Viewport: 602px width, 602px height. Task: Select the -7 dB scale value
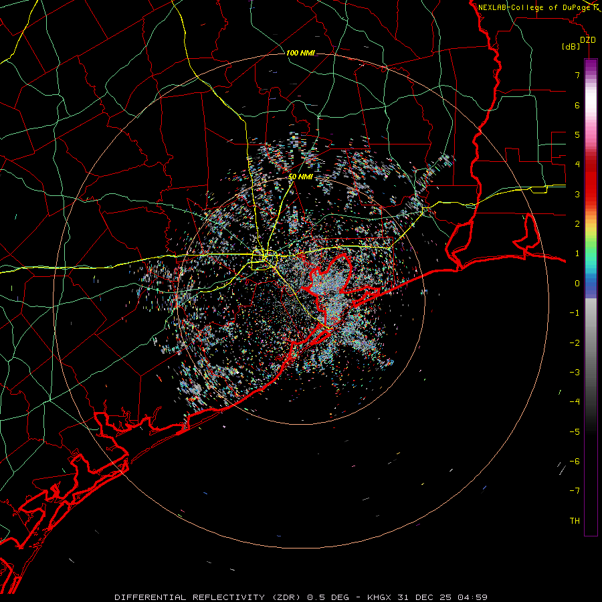click(x=575, y=491)
